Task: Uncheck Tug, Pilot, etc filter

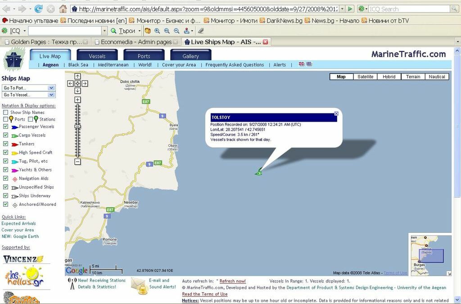Action: pos(5,161)
